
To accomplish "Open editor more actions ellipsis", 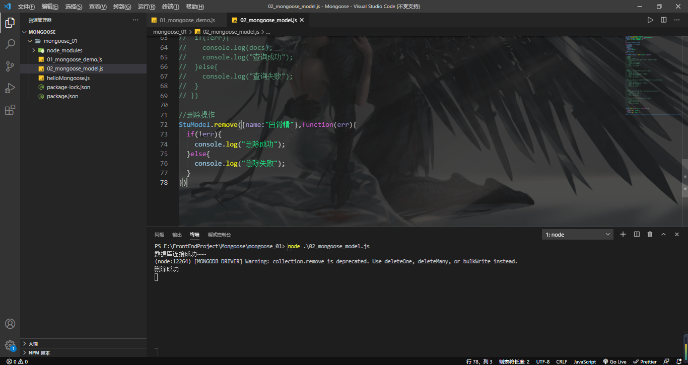I will pos(677,20).
